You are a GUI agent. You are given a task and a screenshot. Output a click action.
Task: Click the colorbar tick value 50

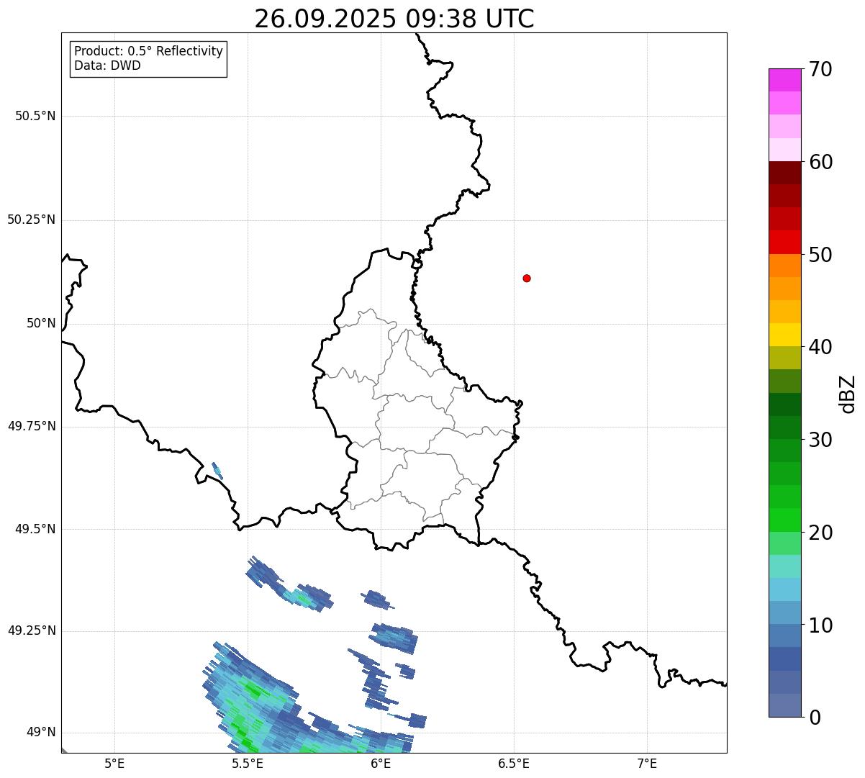tap(820, 255)
